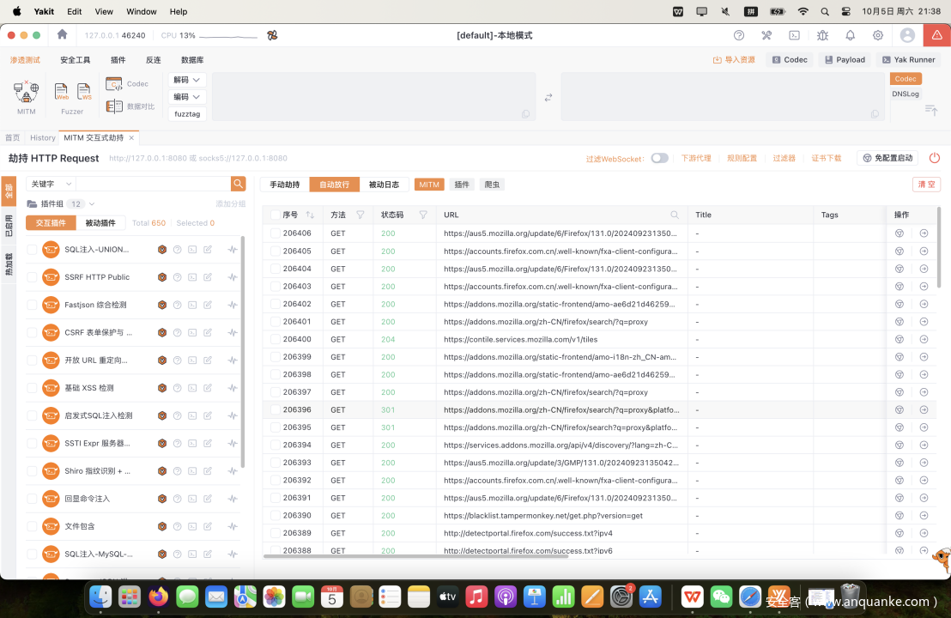Open the MITM tool icon

27,93
